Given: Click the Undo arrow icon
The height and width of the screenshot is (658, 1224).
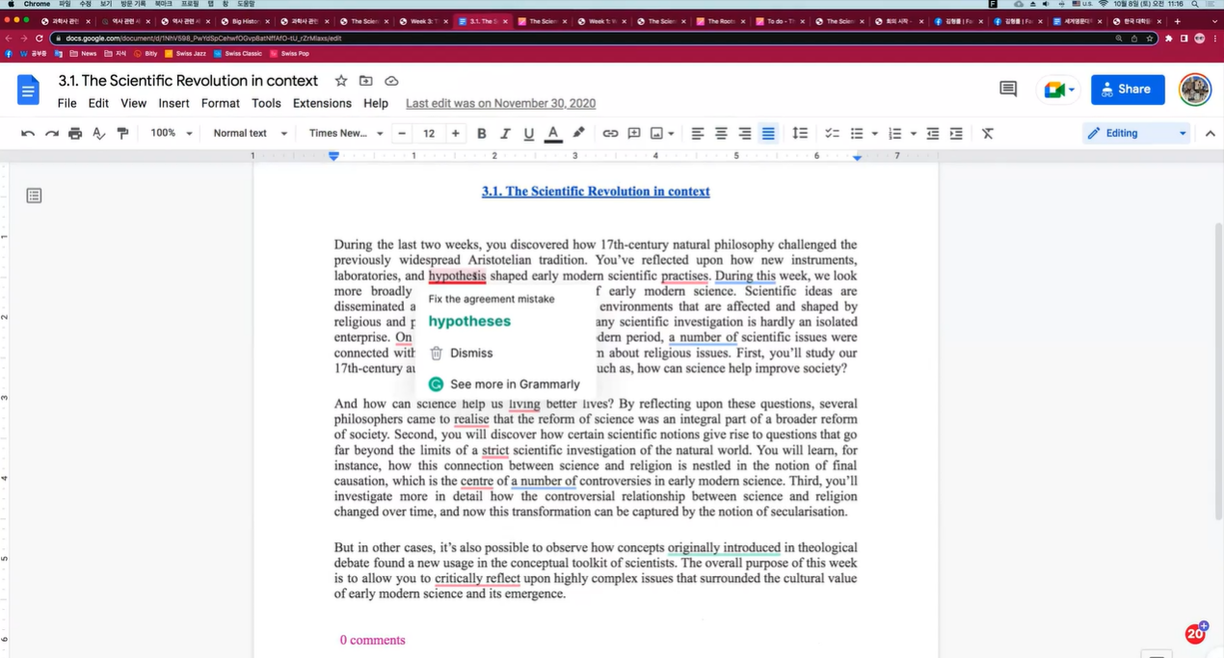Looking at the screenshot, I should tap(28, 133).
